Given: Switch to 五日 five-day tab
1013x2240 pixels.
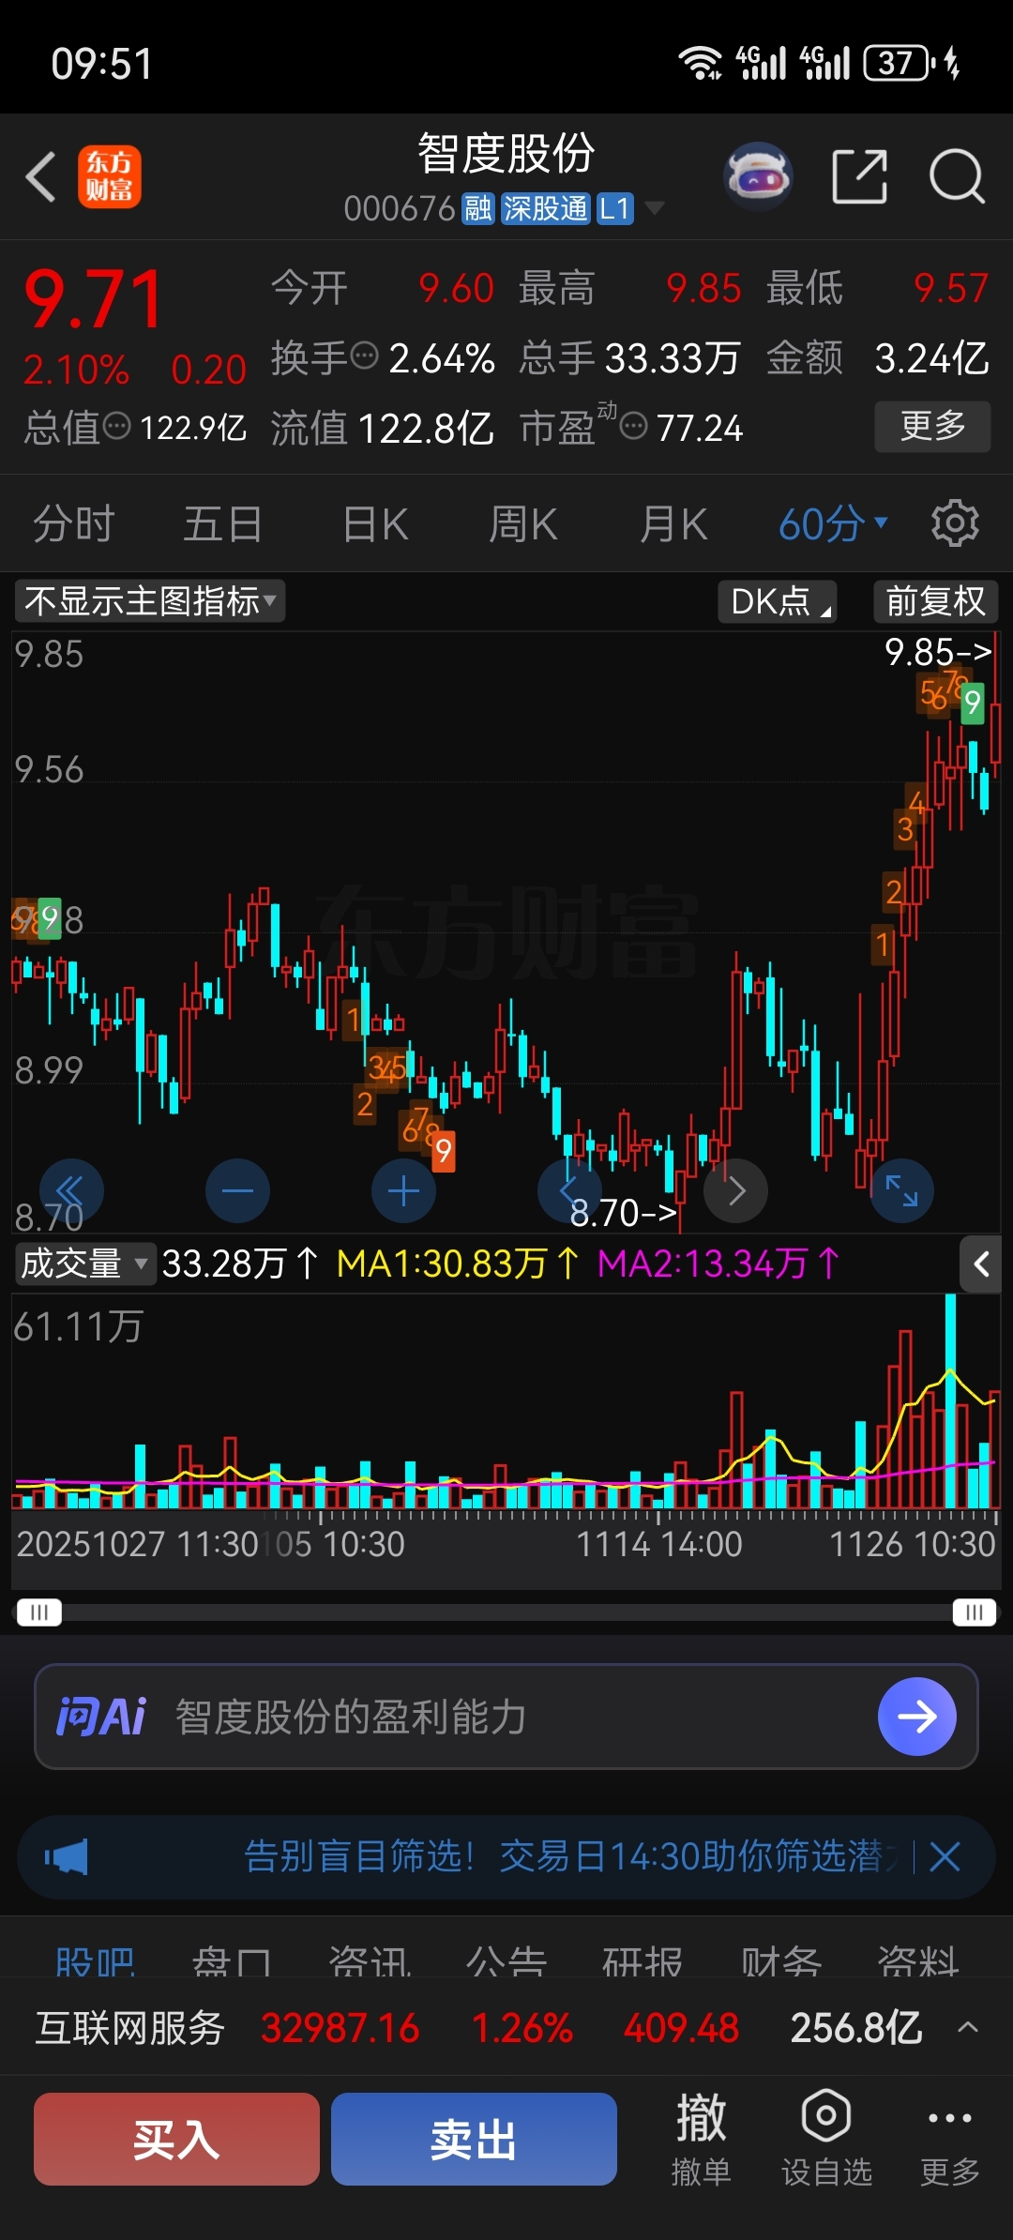Looking at the screenshot, I should pyautogui.click(x=222, y=523).
